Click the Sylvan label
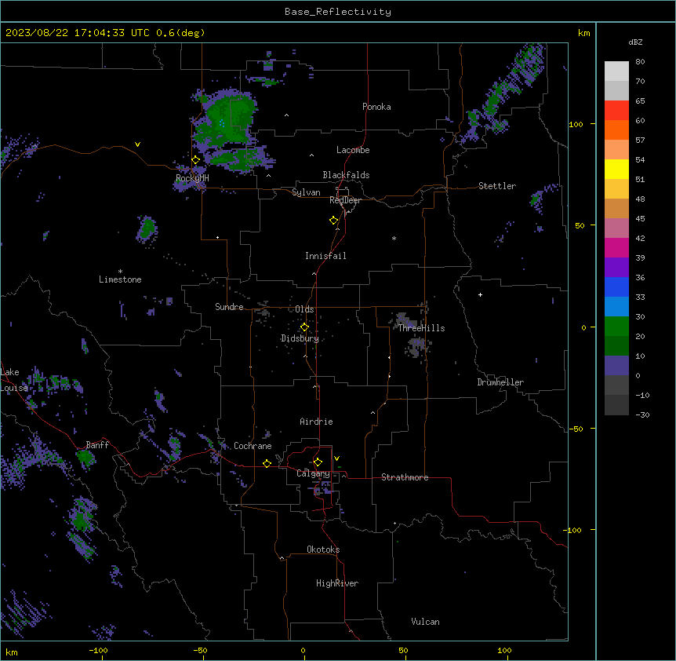This screenshot has width=676, height=661. click(306, 192)
